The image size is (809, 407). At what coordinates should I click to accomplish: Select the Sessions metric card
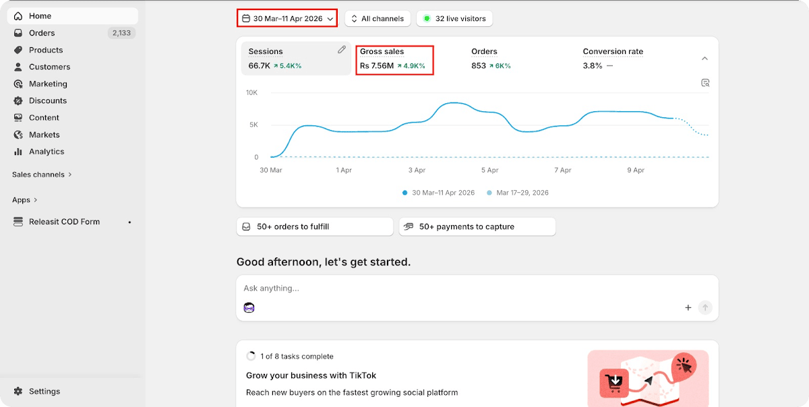(x=296, y=59)
